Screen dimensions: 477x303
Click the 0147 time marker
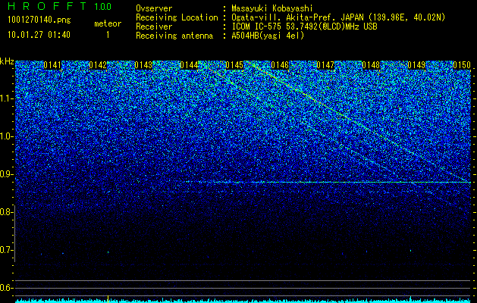pyautogui.click(x=325, y=65)
